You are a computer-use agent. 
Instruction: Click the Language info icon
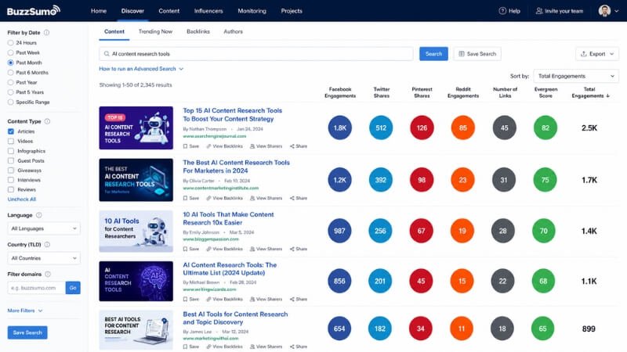(38, 215)
